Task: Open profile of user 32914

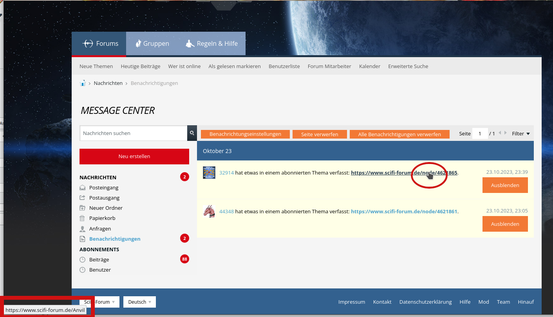Action: pos(226,173)
